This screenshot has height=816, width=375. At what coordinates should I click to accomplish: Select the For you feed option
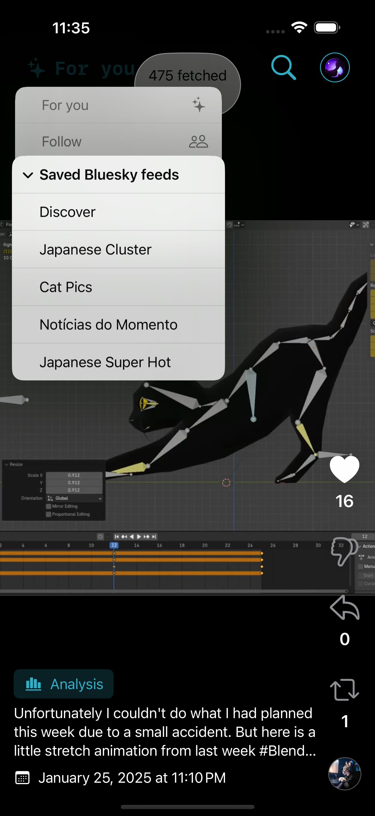pos(118,105)
